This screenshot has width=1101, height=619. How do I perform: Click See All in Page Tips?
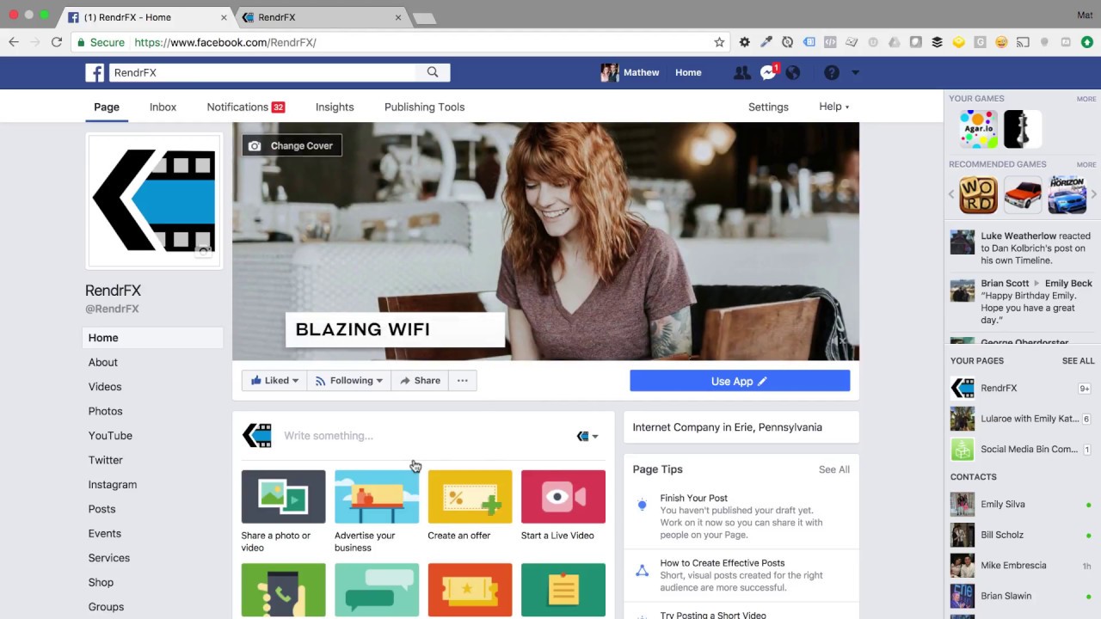(833, 469)
